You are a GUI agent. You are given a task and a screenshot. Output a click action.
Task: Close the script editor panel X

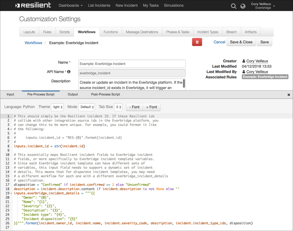[x=289, y=95]
